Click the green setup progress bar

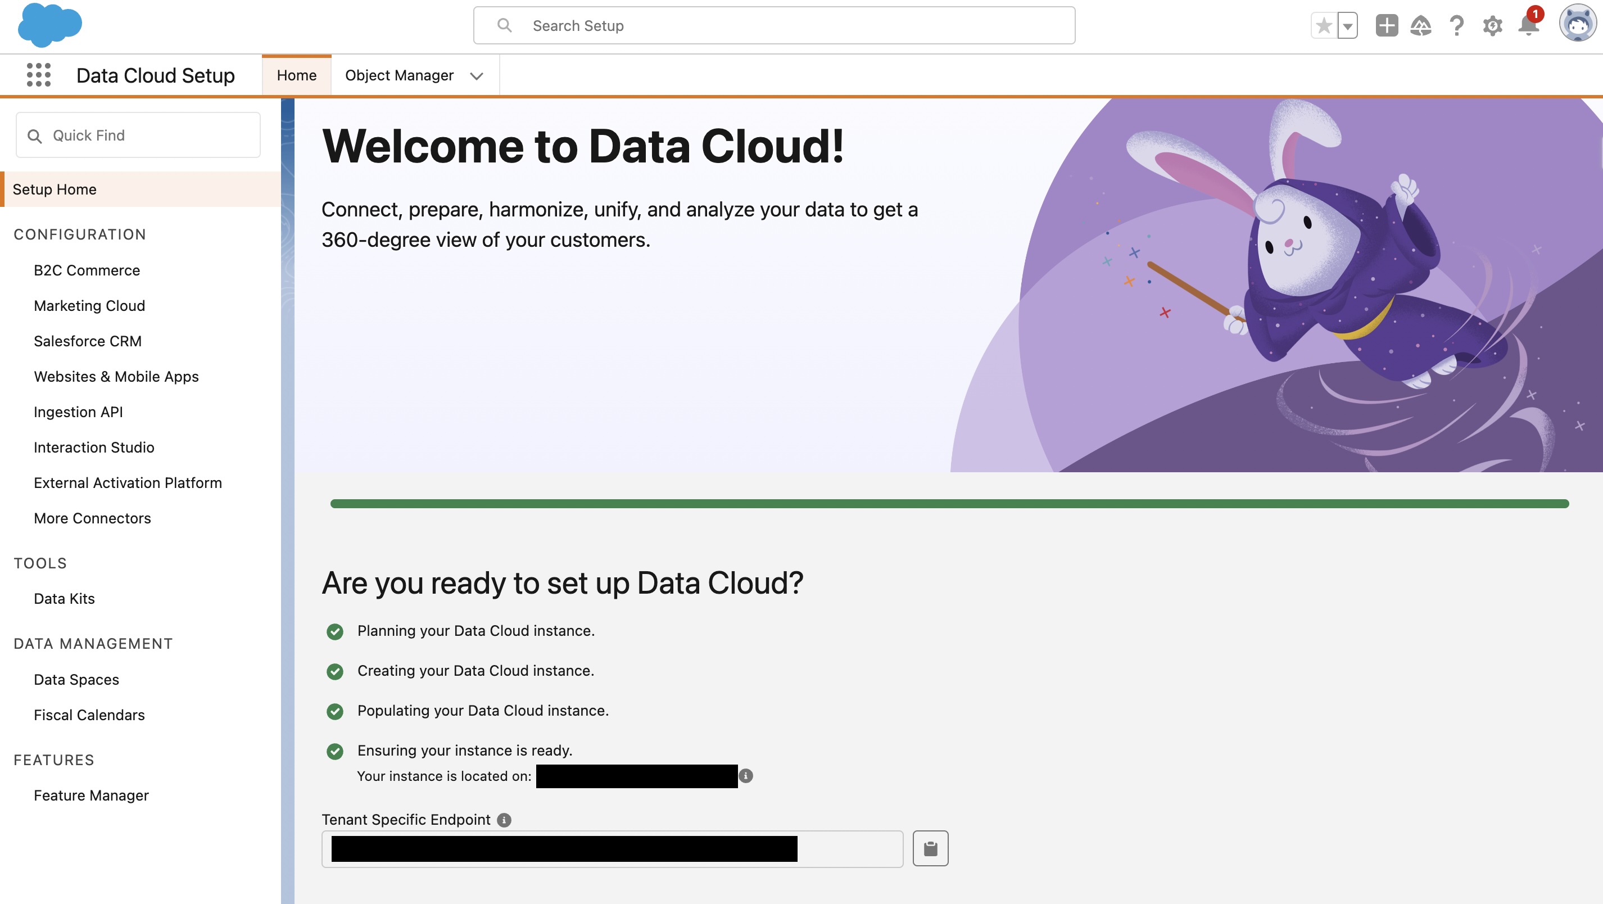pyautogui.click(x=950, y=504)
